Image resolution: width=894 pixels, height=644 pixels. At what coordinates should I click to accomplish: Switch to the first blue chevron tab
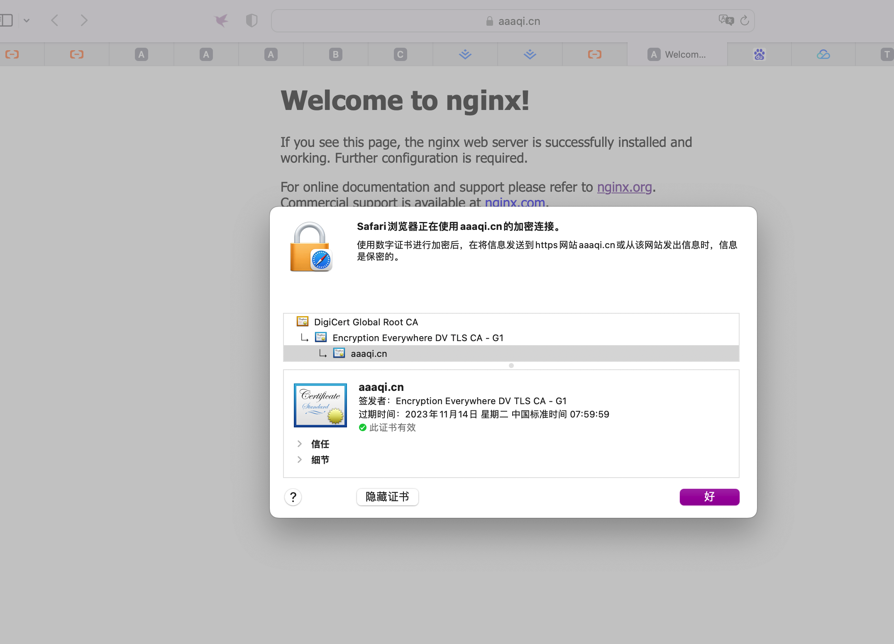465,54
